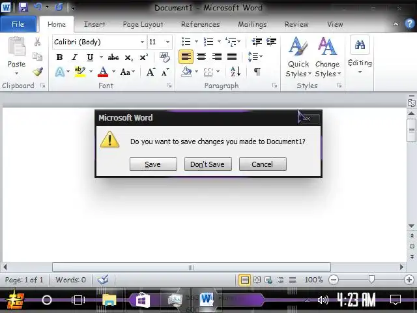Click the volume speaker icon in tray

click(x=323, y=300)
